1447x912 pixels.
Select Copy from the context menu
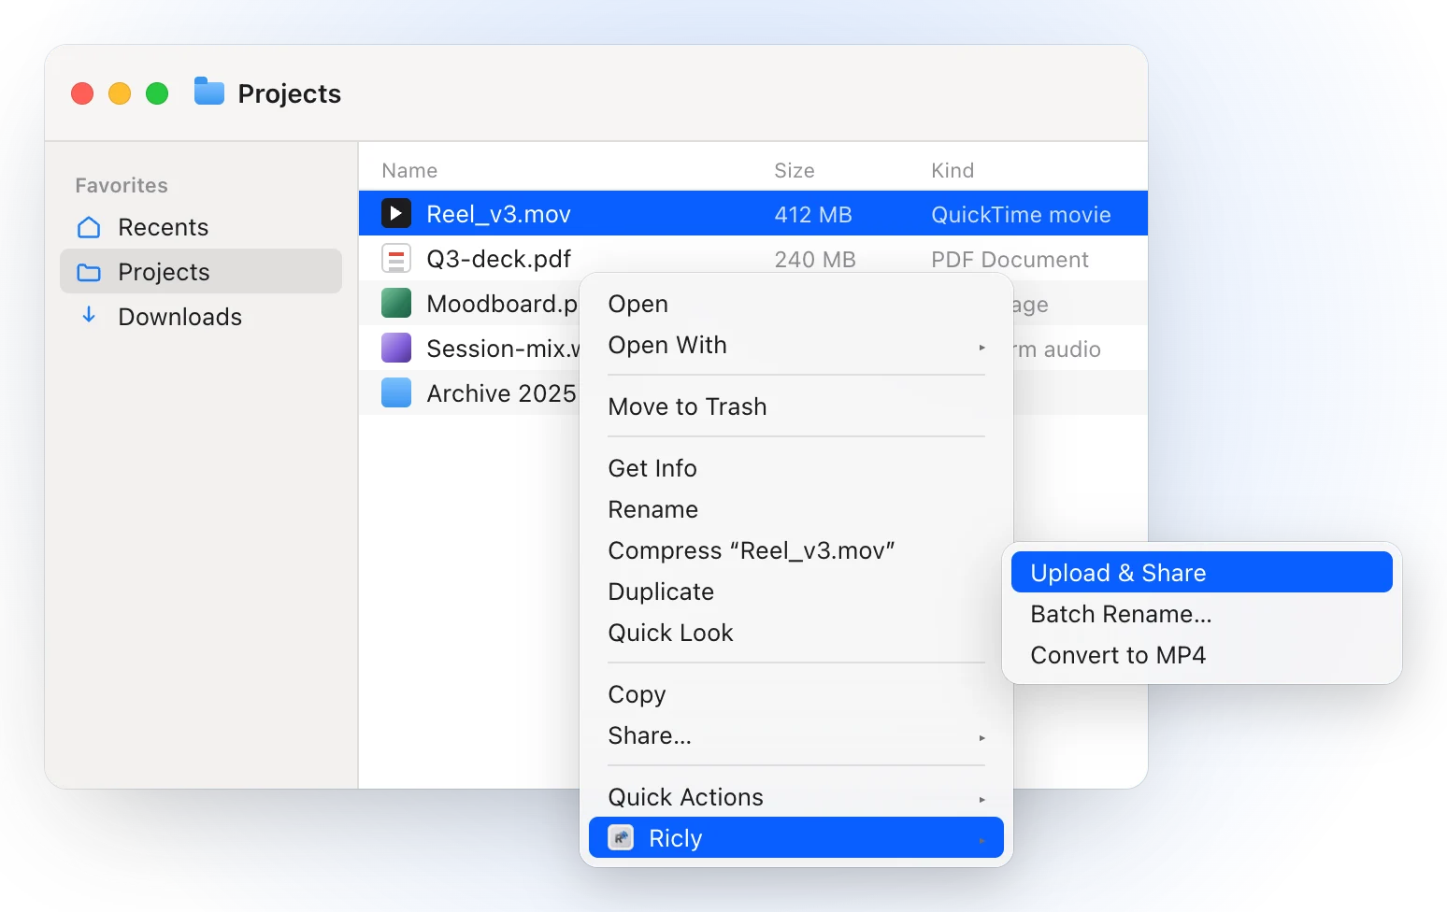coord(796,694)
